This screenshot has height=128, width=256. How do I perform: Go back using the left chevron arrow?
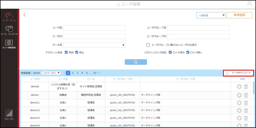pos(24,15)
